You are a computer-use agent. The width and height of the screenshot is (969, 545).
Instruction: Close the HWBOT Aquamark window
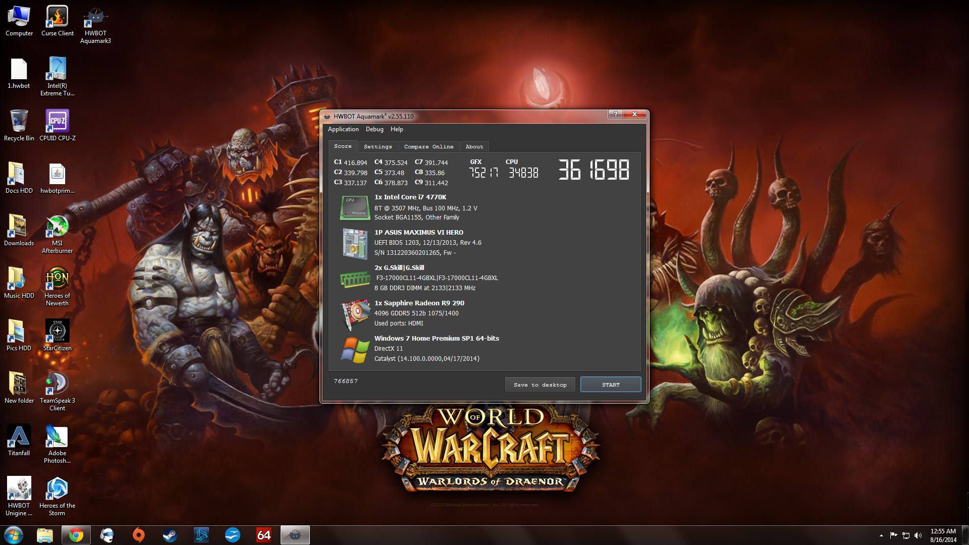coord(634,114)
